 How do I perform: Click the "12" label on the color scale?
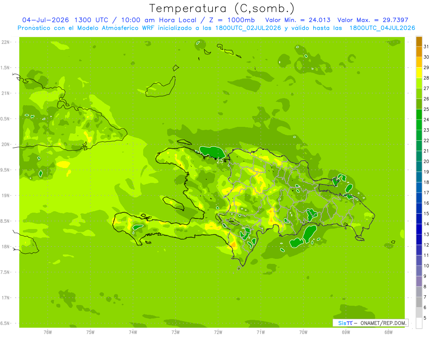tap(426, 245)
